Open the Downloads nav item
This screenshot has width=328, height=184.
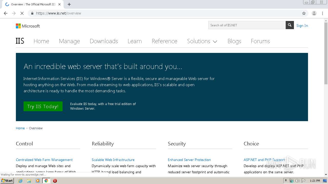pos(104,41)
